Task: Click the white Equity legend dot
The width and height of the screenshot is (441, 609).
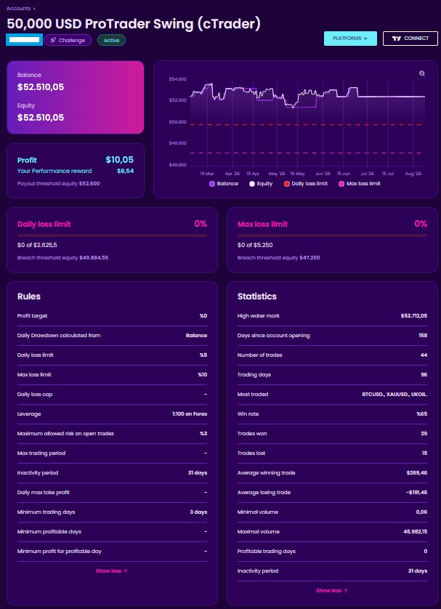Action: [252, 184]
